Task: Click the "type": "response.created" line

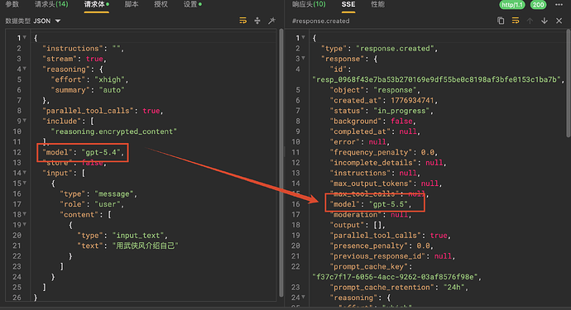Action: click(380, 49)
